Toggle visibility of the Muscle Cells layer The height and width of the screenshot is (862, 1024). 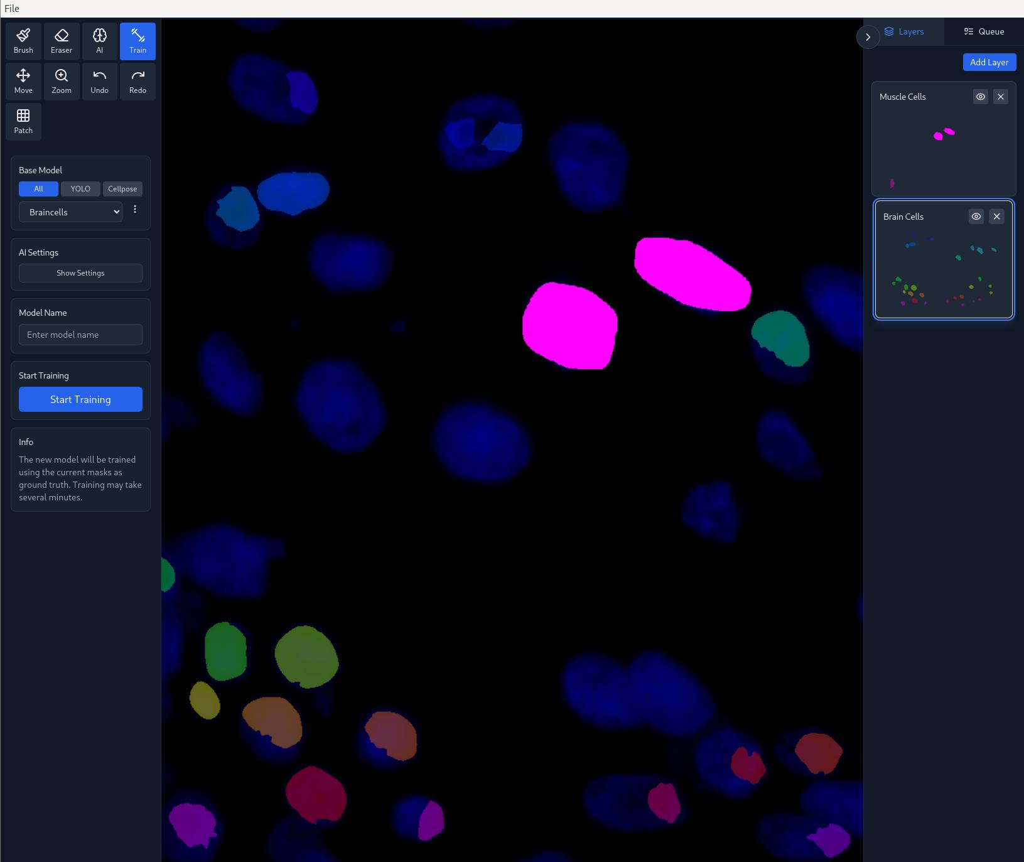pyautogui.click(x=980, y=97)
